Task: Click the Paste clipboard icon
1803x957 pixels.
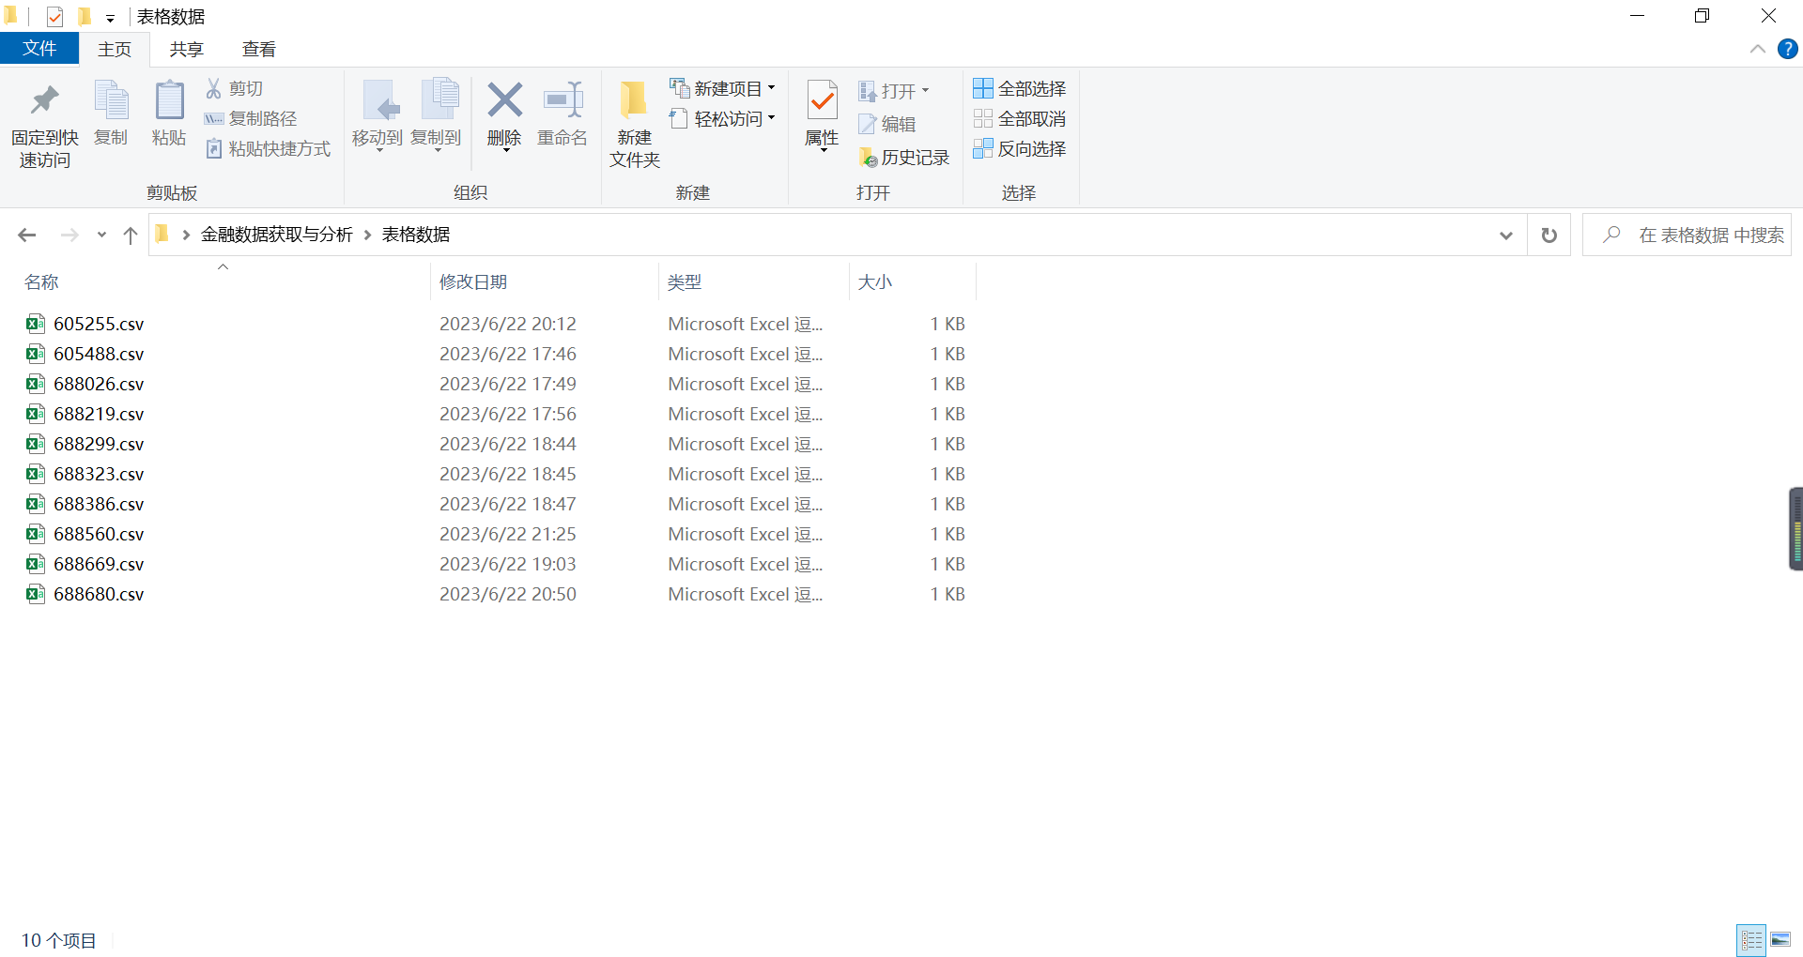Action: [x=169, y=100]
